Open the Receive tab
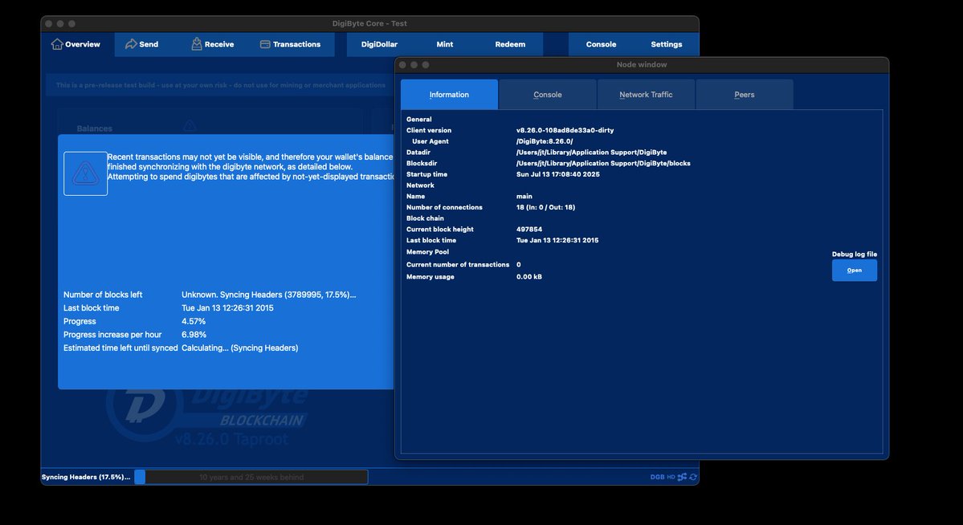The height and width of the screenshot is (525, 963). (213, 44)
